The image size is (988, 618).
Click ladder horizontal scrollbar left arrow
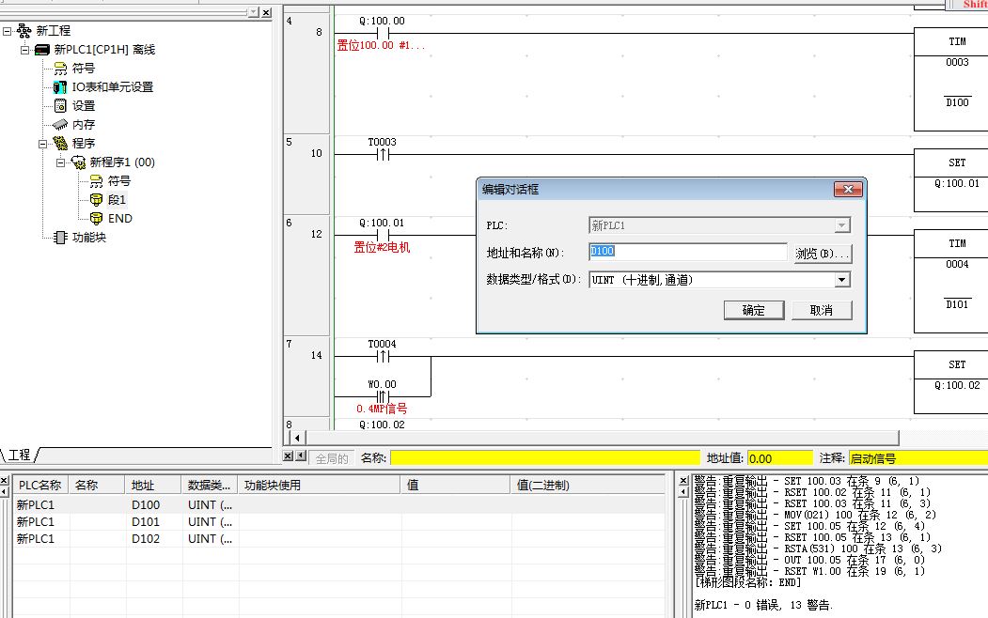point(298,439)
